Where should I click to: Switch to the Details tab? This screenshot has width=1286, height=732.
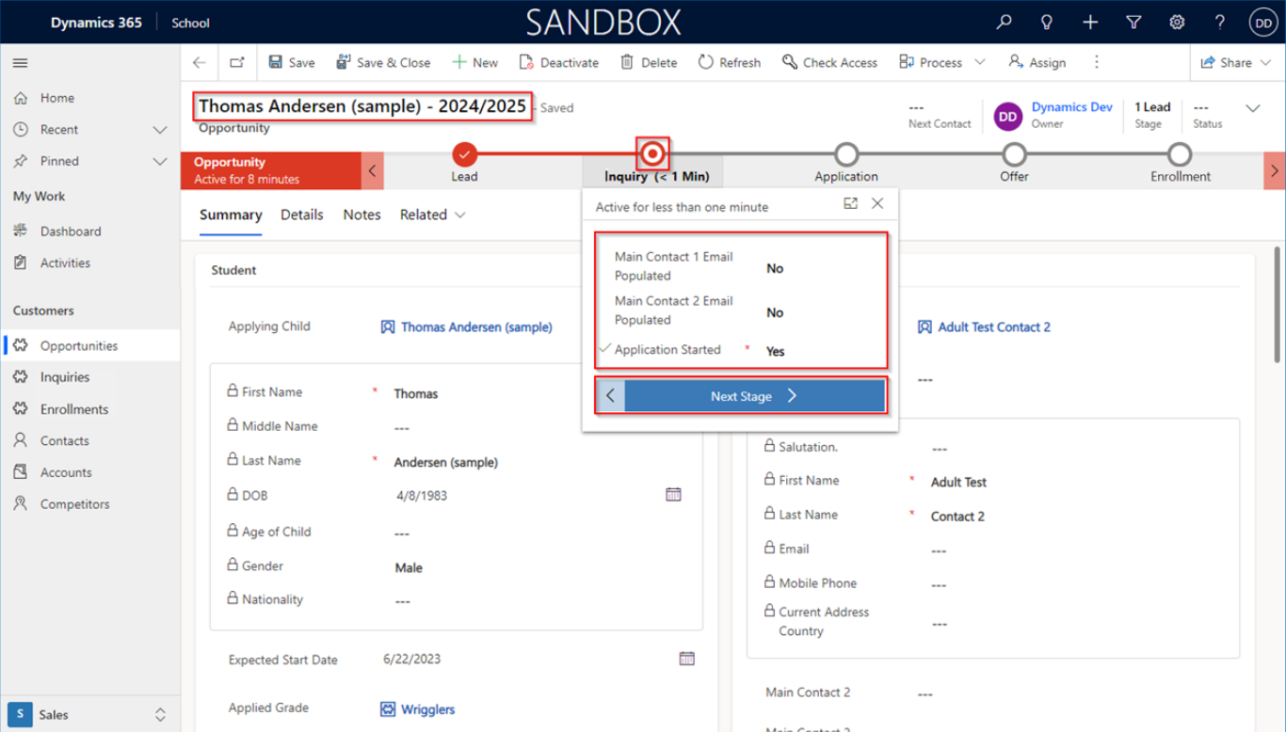coord(301,215)
